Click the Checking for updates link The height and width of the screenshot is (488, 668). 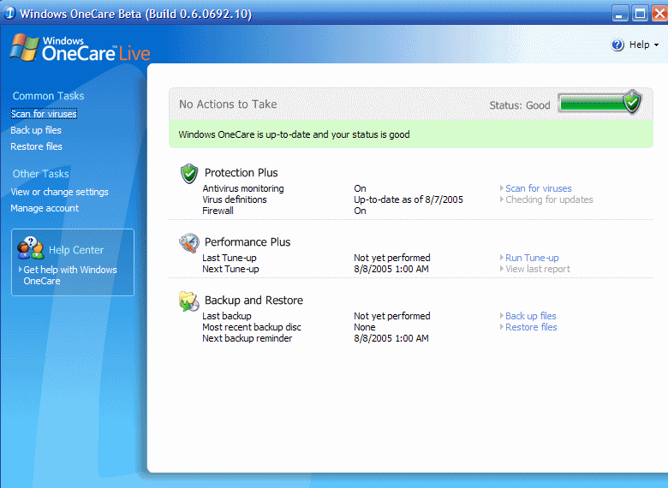[x=549, y=199]
